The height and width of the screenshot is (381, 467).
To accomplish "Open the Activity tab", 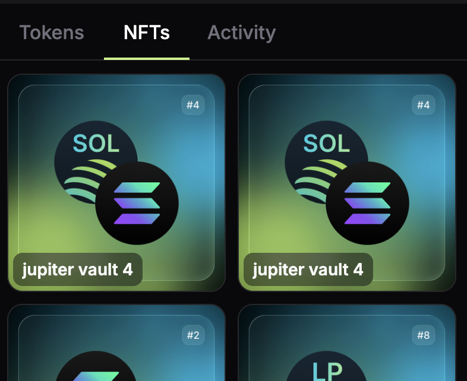I will [241, 33].
